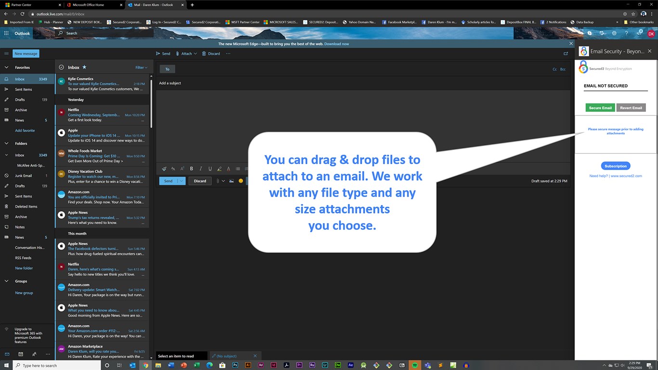Switch to the People module icon

pos(34,354)
